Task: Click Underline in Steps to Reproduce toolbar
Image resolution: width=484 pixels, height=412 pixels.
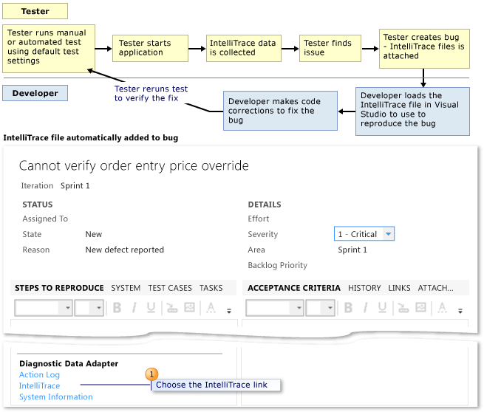Action: [x=151, y=307]
